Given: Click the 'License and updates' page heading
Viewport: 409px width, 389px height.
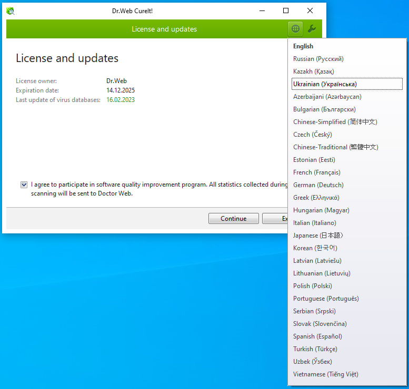Looking at the screenshot, I should click(x=67, y=58).
